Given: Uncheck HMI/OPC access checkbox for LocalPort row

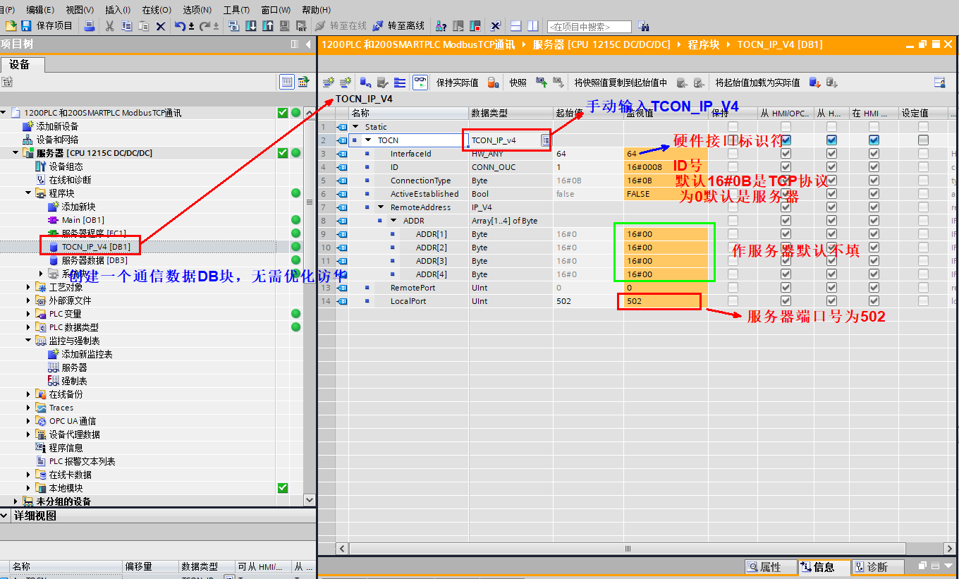Looking at the screenshot, I should (x=786, y=301).
